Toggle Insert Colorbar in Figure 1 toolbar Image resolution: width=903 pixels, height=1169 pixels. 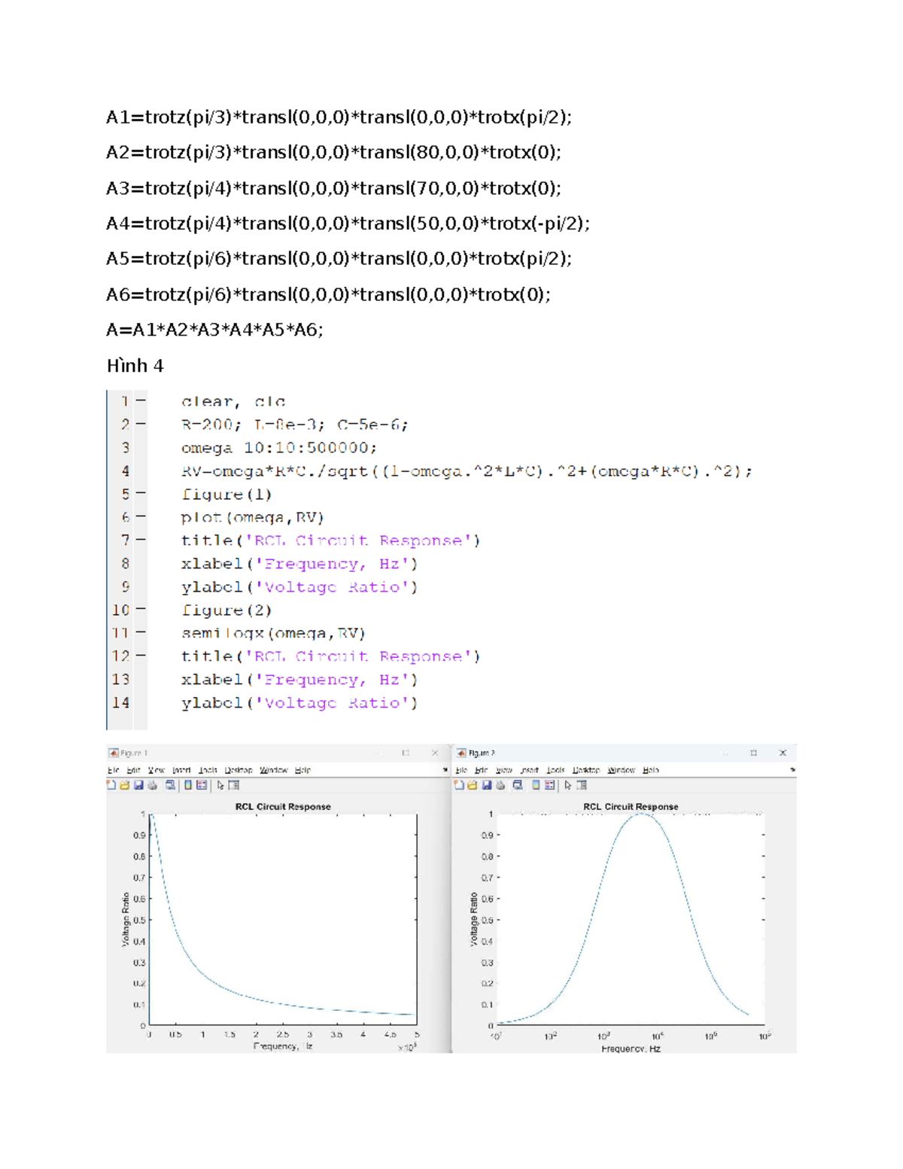point(188,785)
